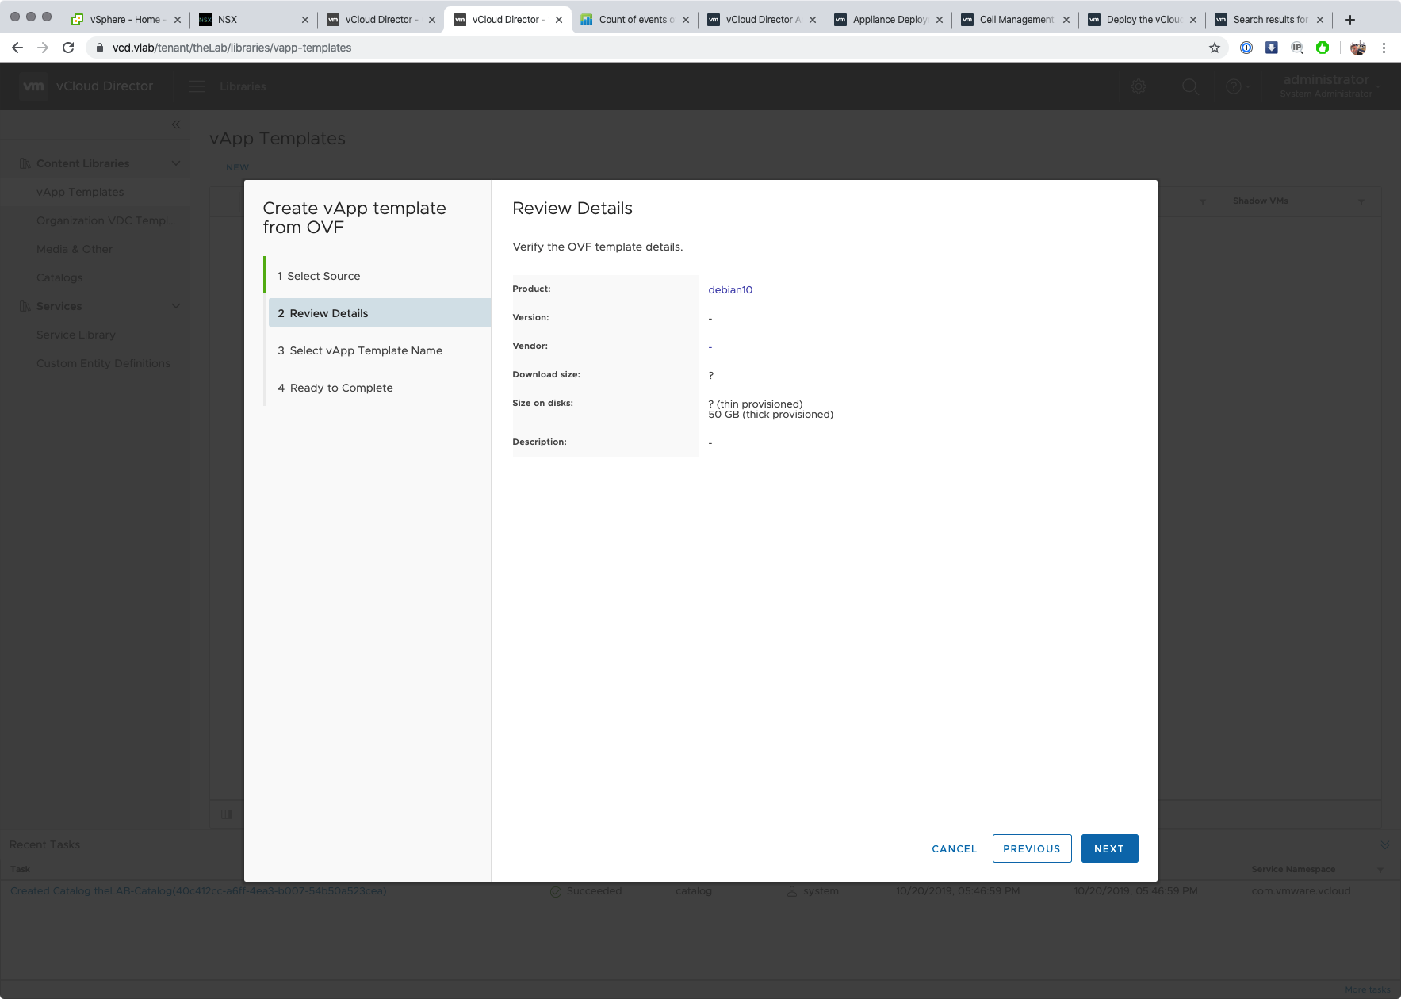This screenshot has width=1401, height=999.
Task: Bookmark page with the star icon
Action: (1214, 48)
